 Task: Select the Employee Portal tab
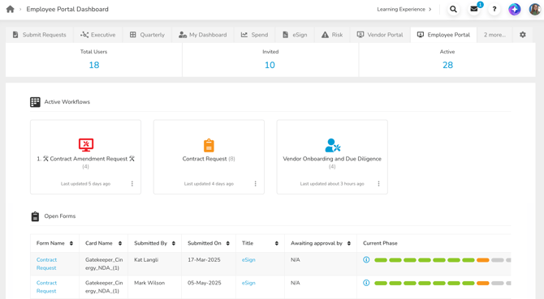[x=443, y=35]
